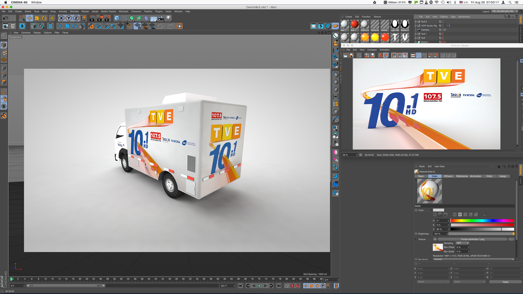523x294 pixels.
Task: Toggle the visibility dots for Null.1
Action: (x=443, y=34)
